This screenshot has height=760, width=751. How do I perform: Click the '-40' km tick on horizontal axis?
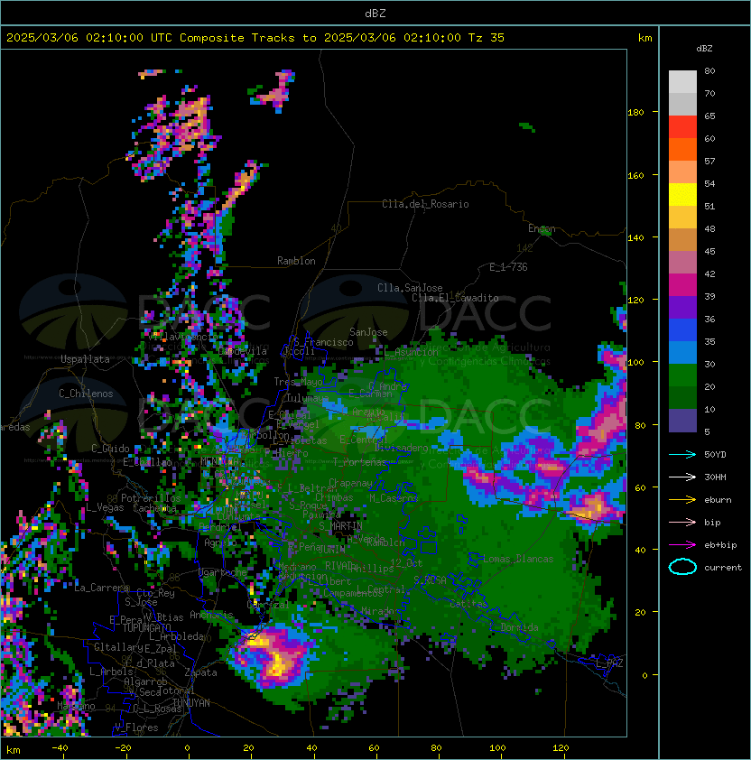coord(60,748)
